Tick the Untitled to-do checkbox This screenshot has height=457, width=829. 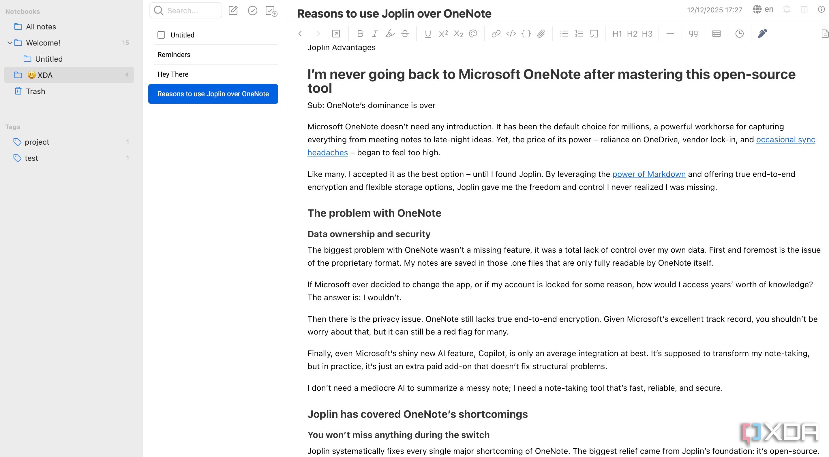[161, 35]
